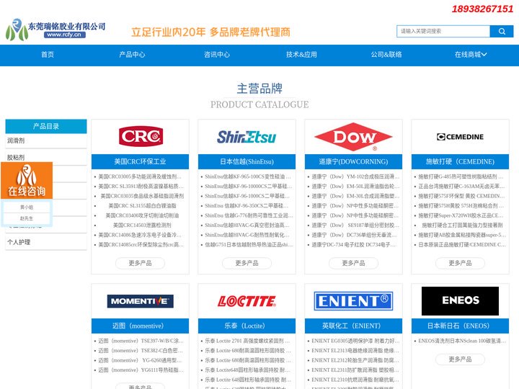Open product 乐泰 Loctite648圆柱形轴承固持胶
Image resolution: width=519 pixels, height=389 pixels.
(x=247, y=370)
